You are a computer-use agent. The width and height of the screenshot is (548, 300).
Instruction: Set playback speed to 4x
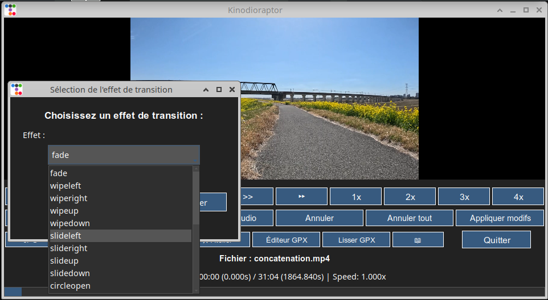pos(518,197)
